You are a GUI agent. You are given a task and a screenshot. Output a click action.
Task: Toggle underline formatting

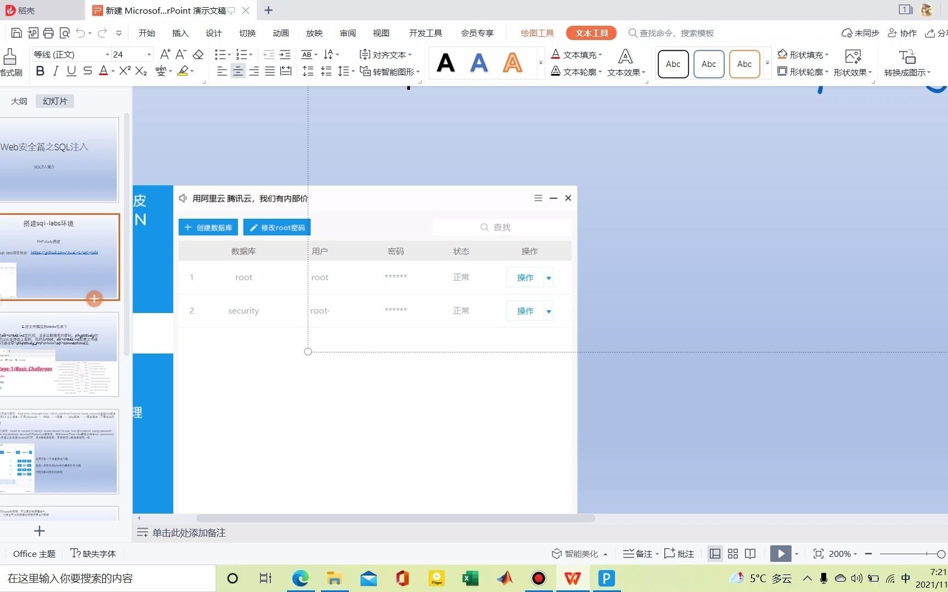(x=71, y=71)
